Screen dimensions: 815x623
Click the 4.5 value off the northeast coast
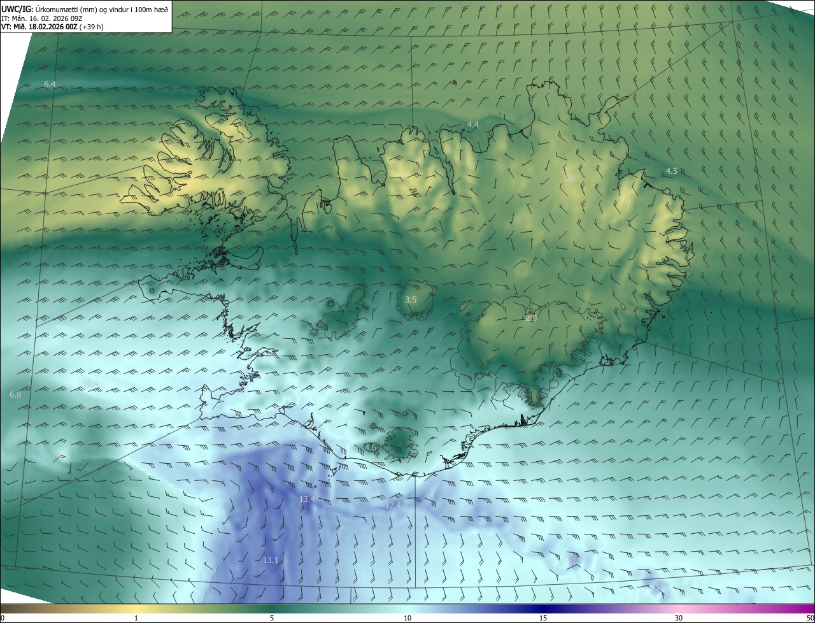(671, 171)
